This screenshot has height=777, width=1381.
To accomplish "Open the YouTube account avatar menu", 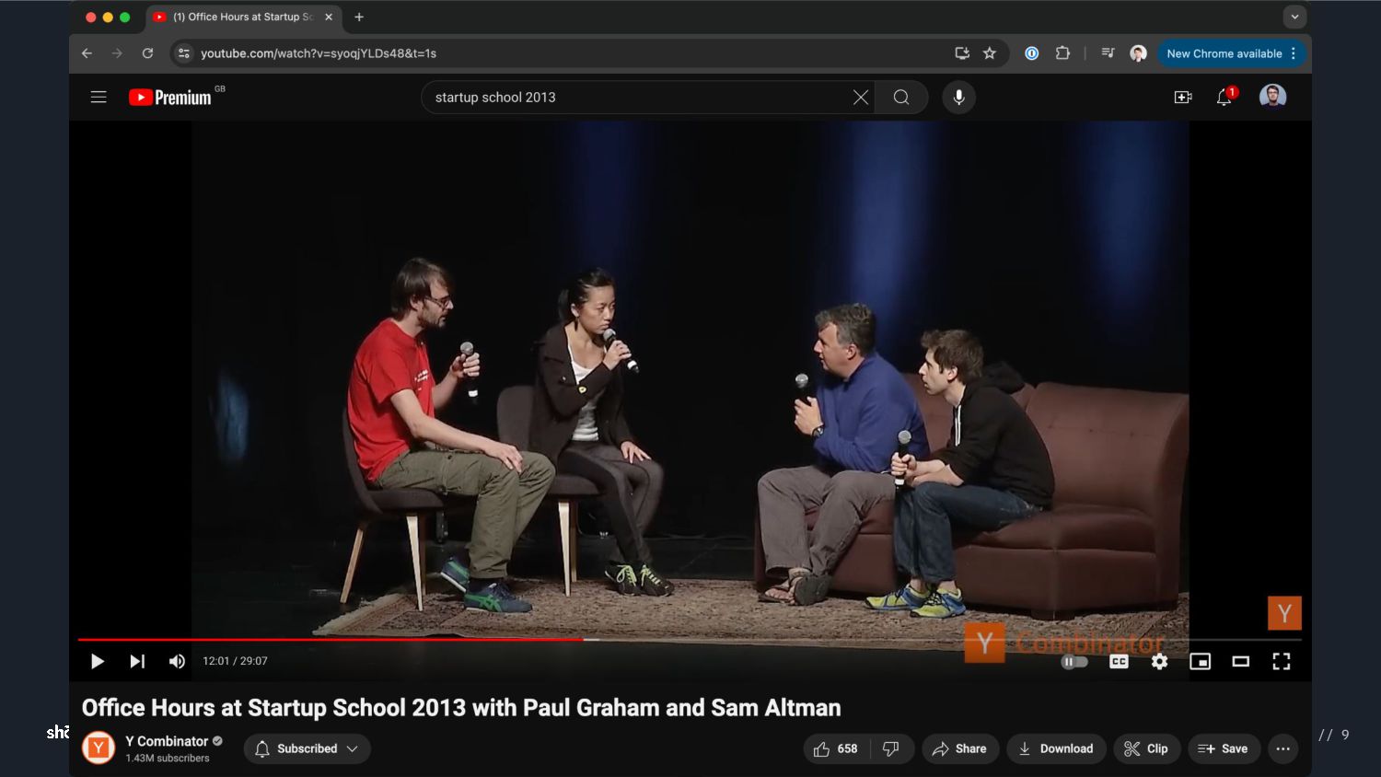I will coord(1272,96).
